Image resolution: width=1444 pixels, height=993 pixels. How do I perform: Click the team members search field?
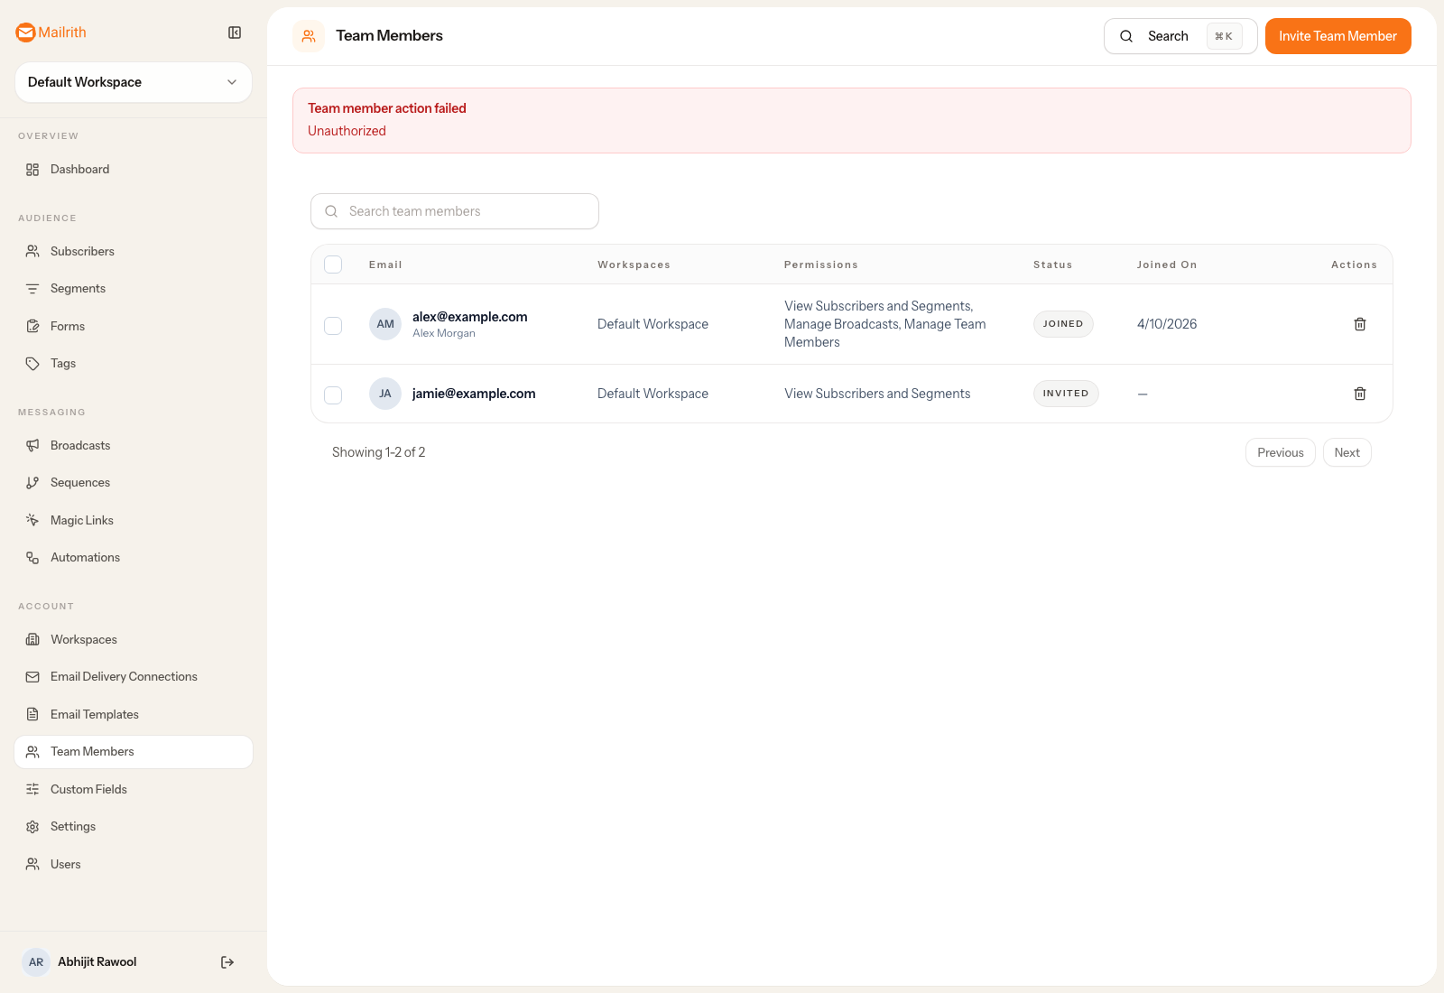click(x=454, y=211)
